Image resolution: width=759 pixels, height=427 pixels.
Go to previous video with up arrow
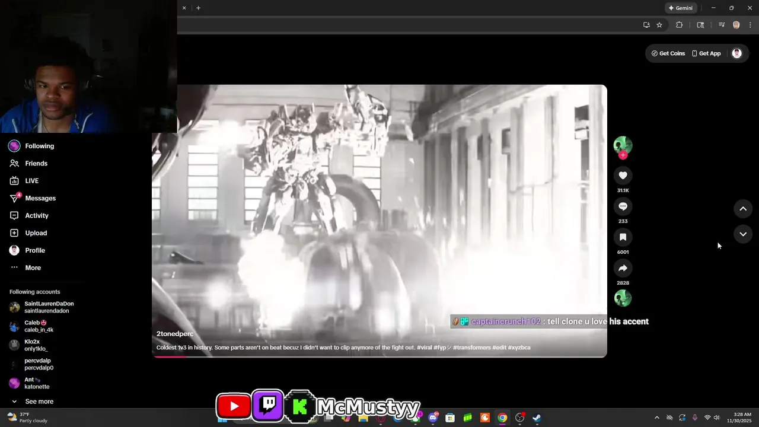click(x=743, y=209)
